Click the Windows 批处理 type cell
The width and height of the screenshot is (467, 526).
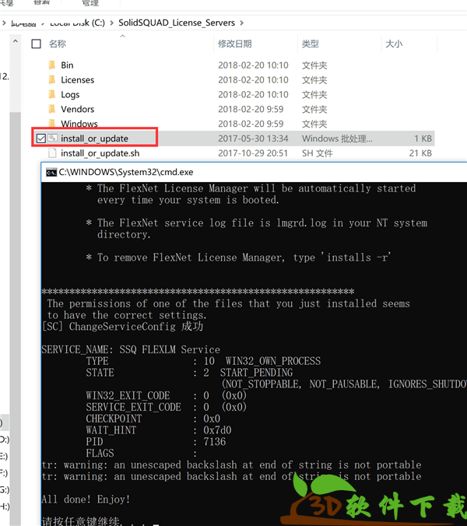[x=337, y=139]
